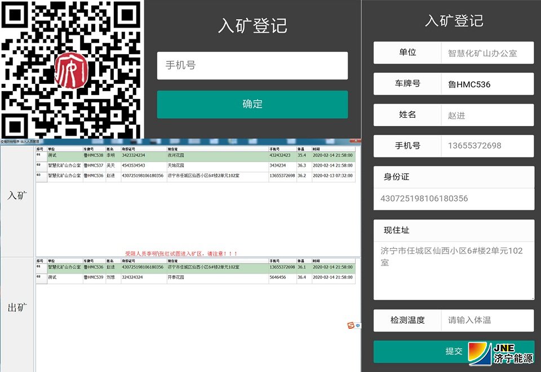The width and height of the screenshot is (541, 372).
Task: Click the red Sogou input method icon
Action: [x=351, y=325]
